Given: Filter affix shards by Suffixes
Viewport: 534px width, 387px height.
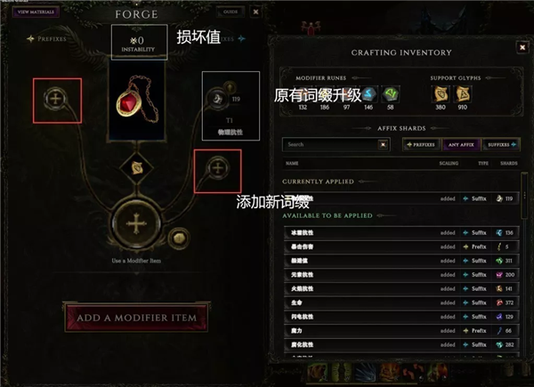Looking at the screenshot, I should pos(501,145).
